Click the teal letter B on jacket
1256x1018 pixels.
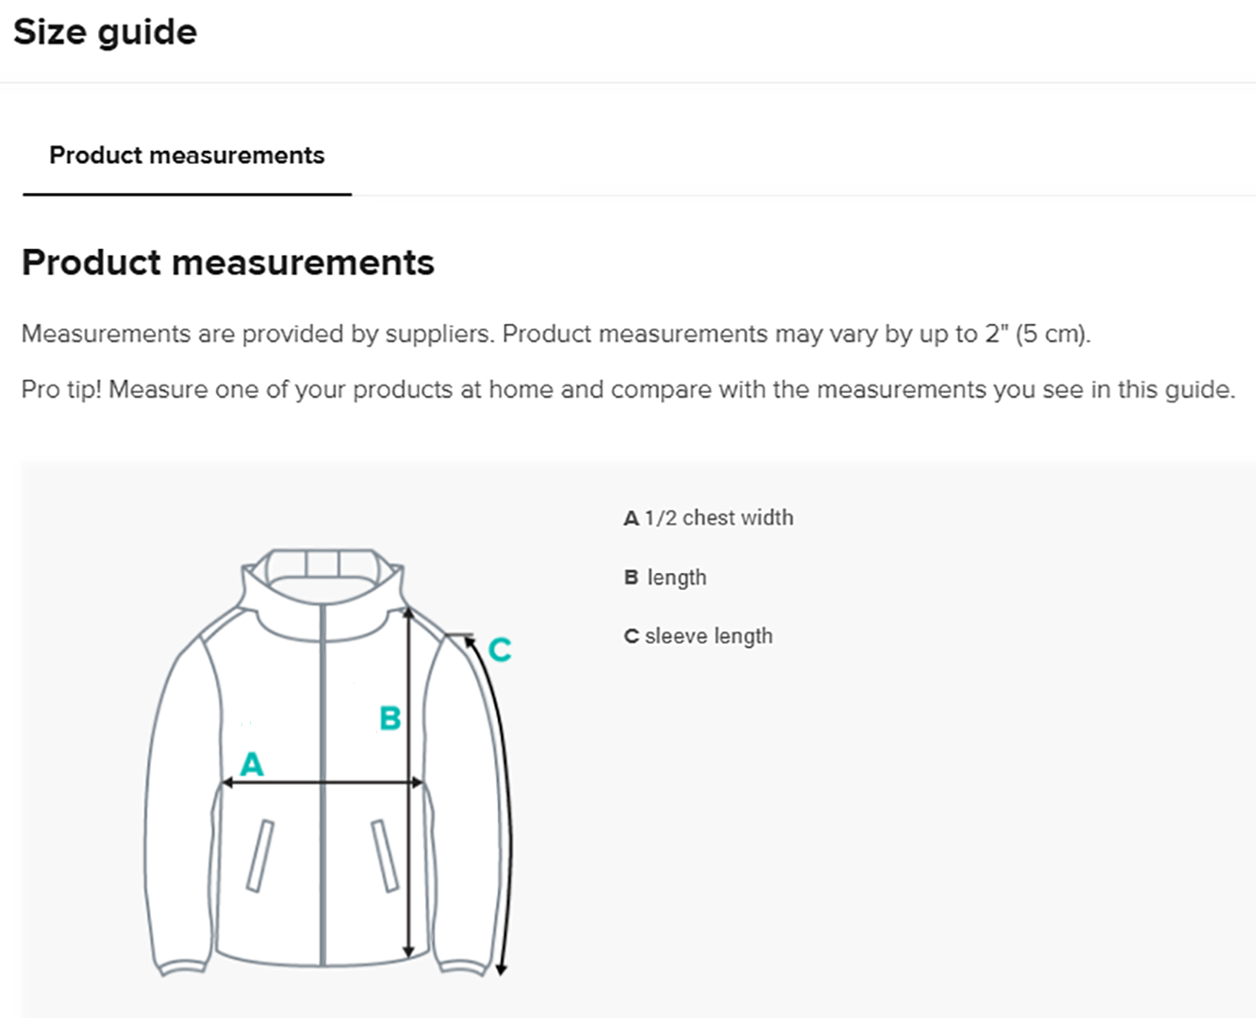(x=389, y=718)
